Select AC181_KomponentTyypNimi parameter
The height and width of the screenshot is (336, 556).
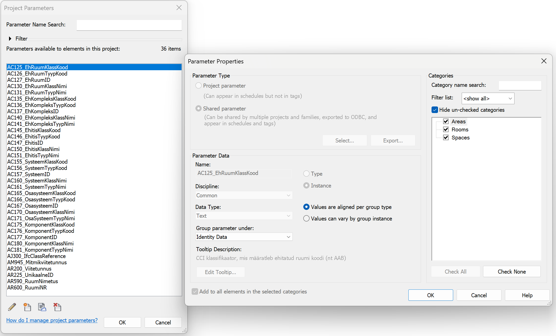tap(94, 250)
